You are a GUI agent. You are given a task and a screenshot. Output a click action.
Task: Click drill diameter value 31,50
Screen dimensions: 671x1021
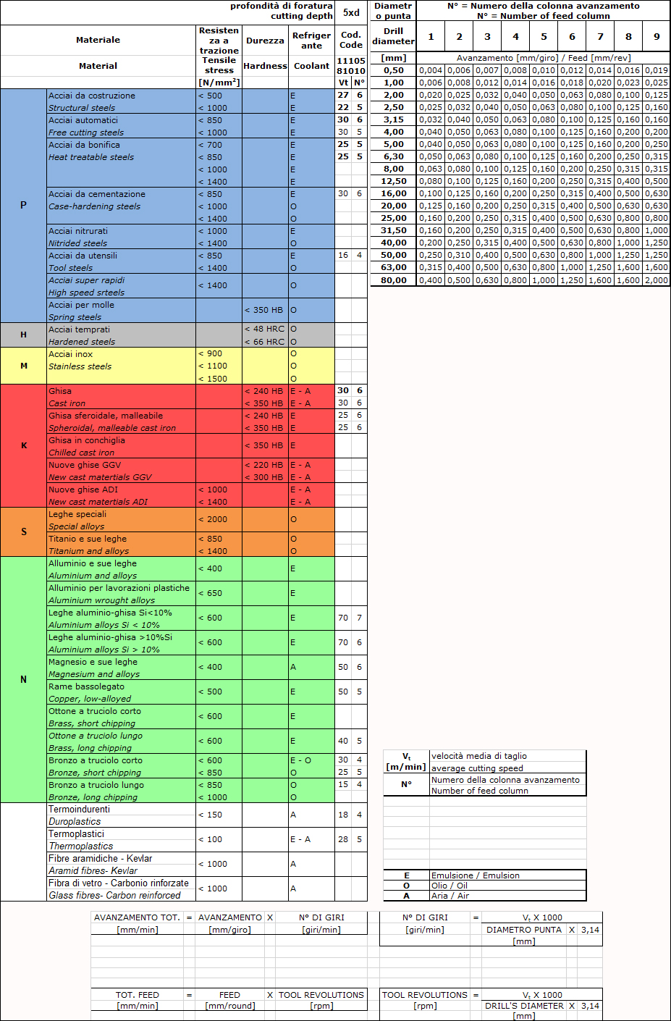pyautogui.click(x=394, y=230)
